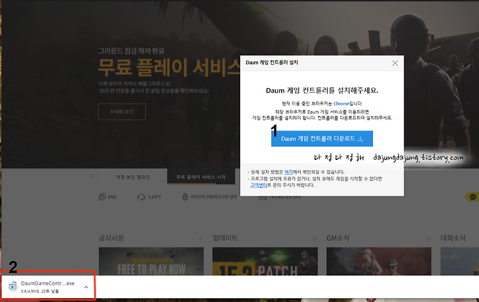Expand download options chevron for DaumGameContr exe
479x302 pixels.
click(86, 287)
